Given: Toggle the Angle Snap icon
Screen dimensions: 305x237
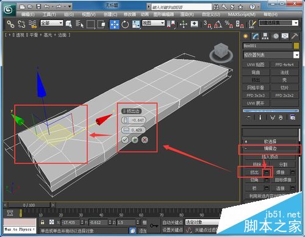Looking at the screenshot, I should point(218,24).
